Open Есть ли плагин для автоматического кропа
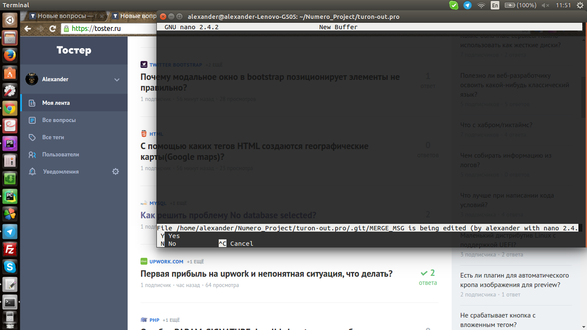 [x=514, y=280]
